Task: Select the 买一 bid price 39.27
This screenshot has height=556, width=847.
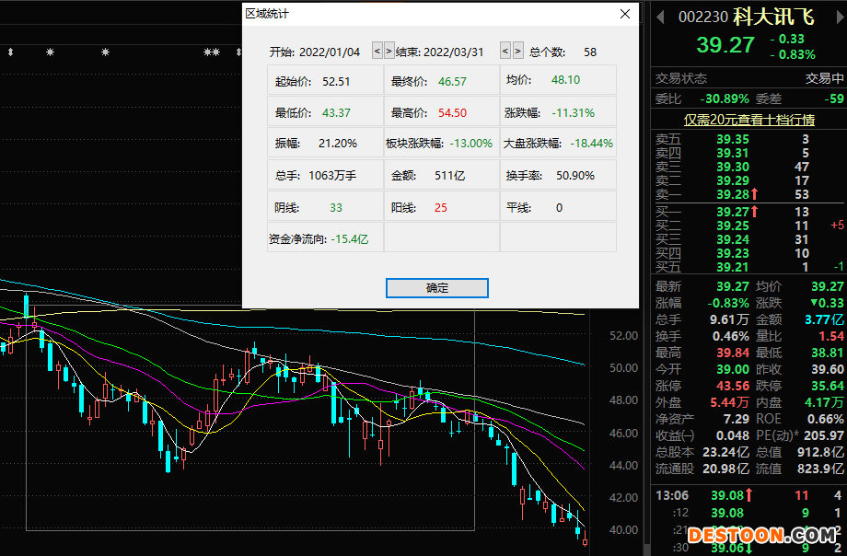Action: click(x=733, y=212)
